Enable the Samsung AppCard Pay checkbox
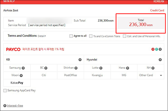168x111 pixels. click(x=5, y=91)
